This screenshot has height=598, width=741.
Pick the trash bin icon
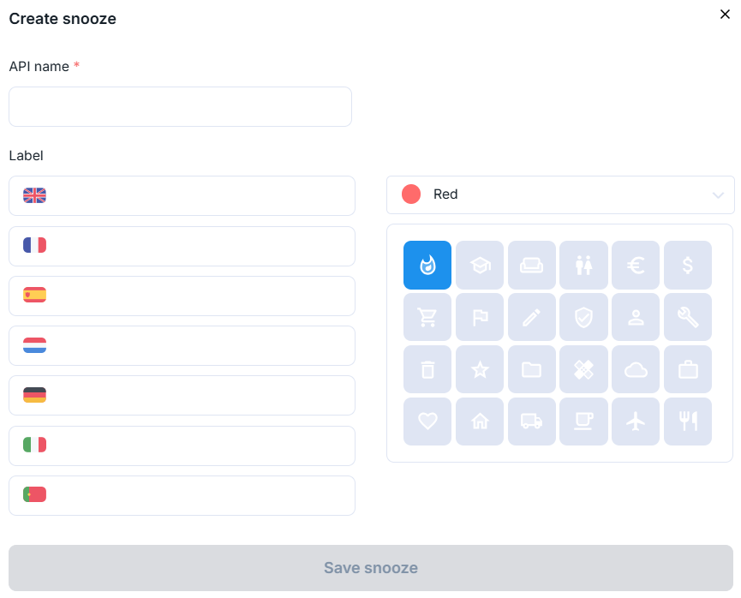[x=427, y=369]
